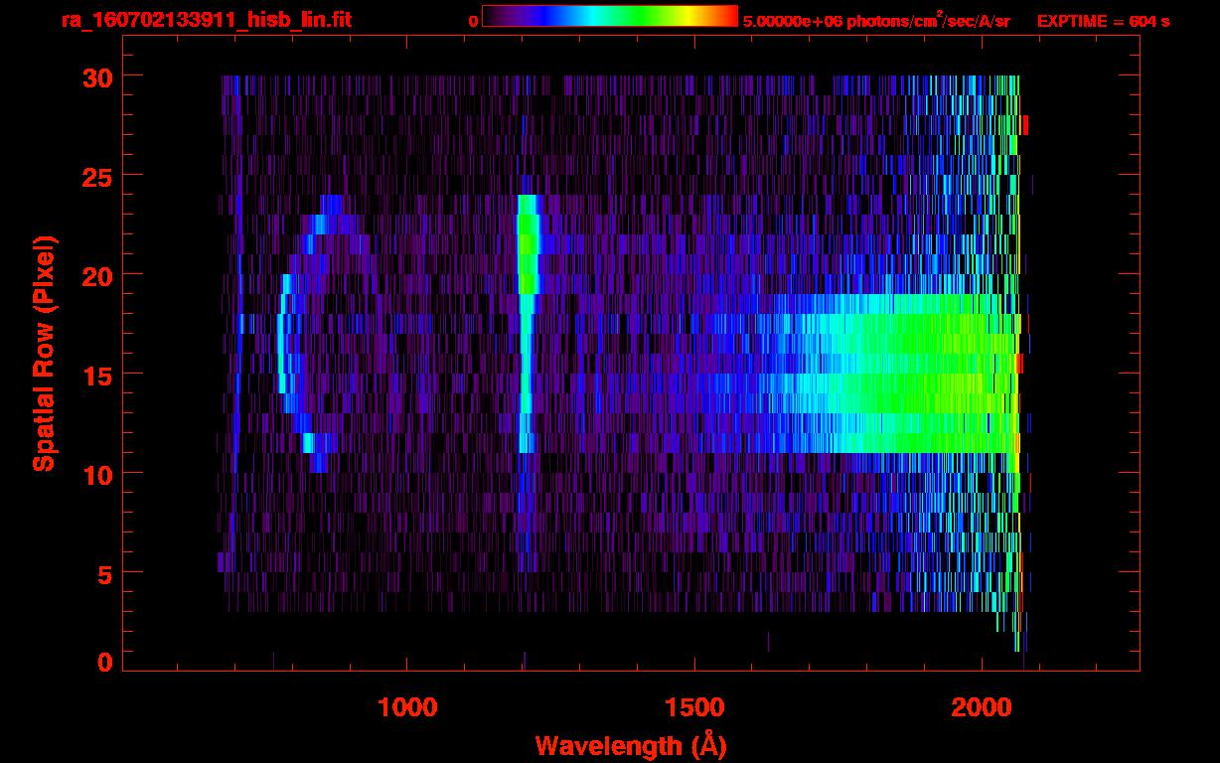Click the red pixel near row 28
Viewport: 1220px width, 763px height.
click(x=1025, y=125)
